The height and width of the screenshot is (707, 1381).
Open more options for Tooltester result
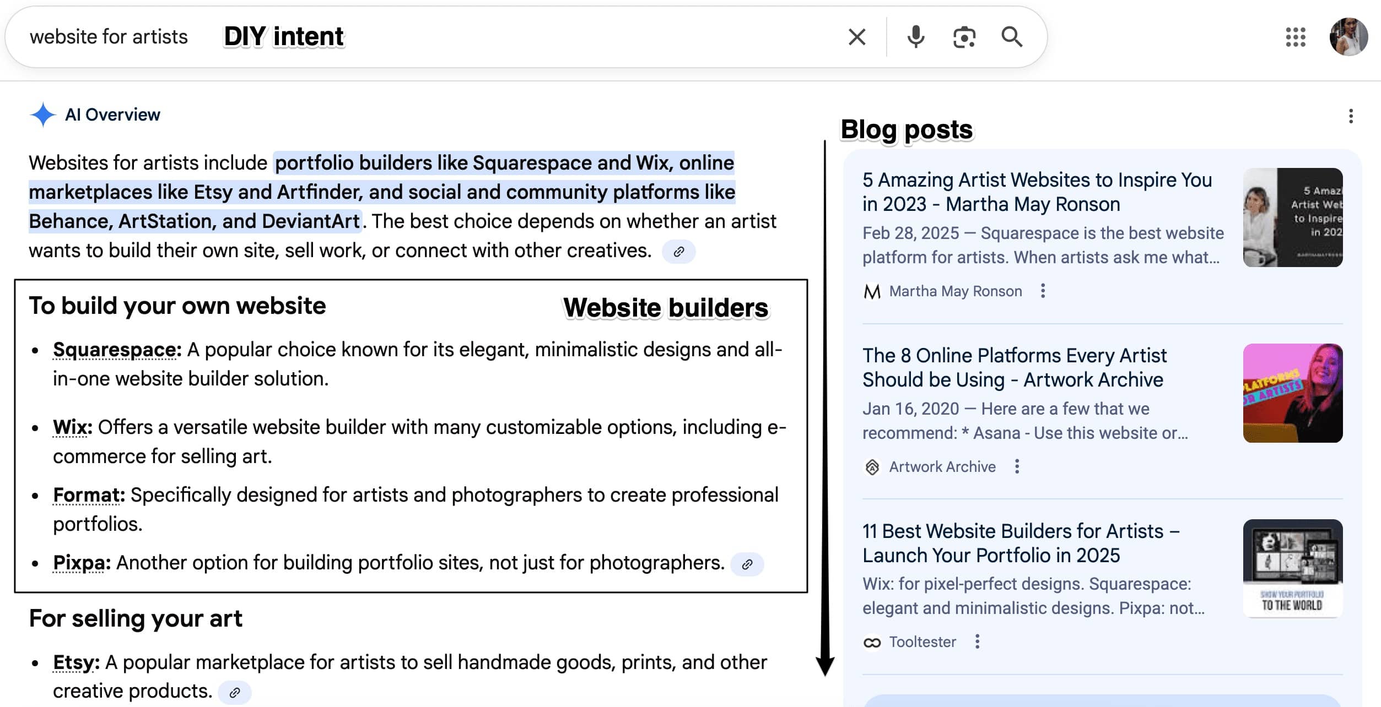977,641
